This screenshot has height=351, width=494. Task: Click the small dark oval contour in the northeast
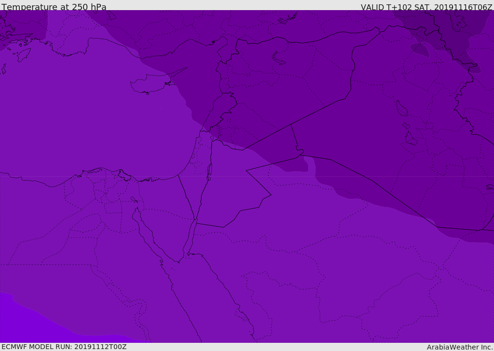419,49
